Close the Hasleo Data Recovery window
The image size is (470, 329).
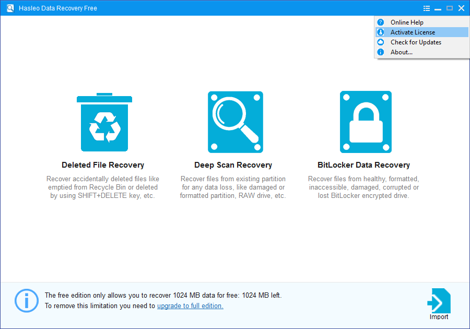coord(461,8)
